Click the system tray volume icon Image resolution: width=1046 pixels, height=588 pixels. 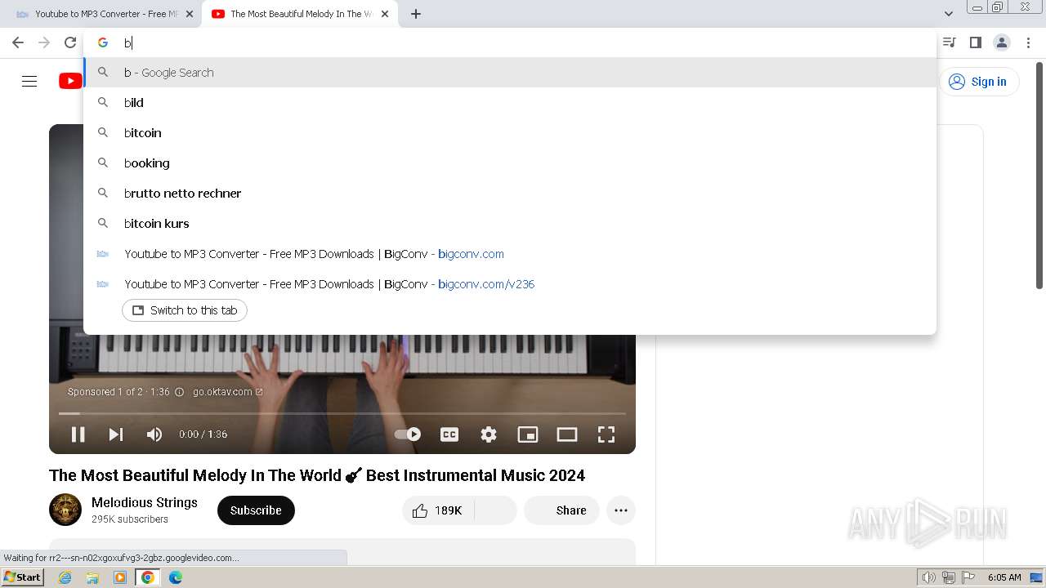click(x=929, y=577)
